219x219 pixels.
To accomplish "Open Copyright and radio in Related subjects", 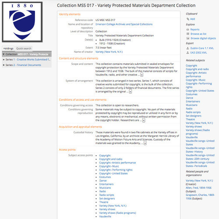I will coord(197,69).
